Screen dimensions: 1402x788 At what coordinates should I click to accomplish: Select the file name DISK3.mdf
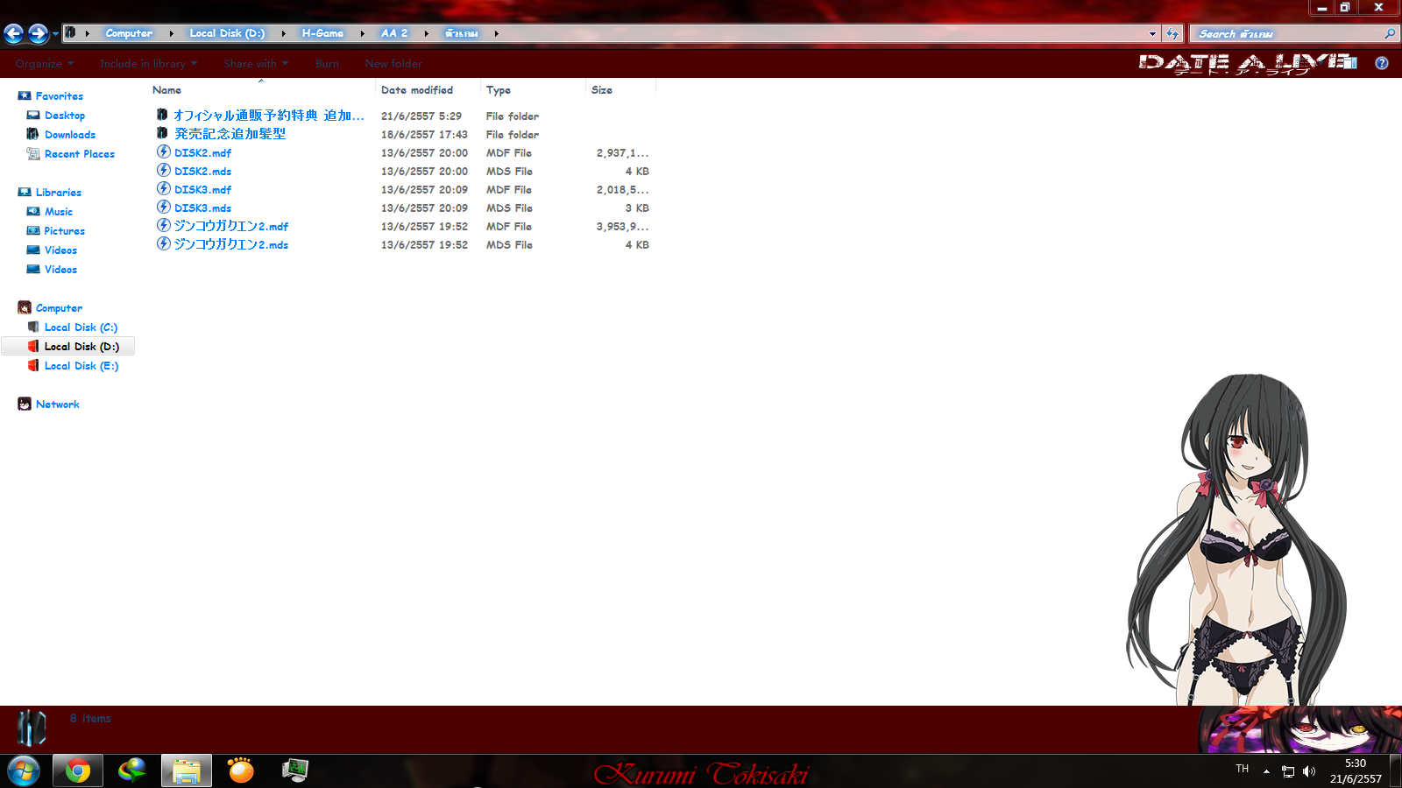(202, 189)
